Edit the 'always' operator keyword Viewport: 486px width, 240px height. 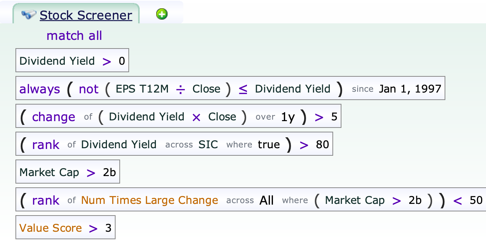coord(40,89)
